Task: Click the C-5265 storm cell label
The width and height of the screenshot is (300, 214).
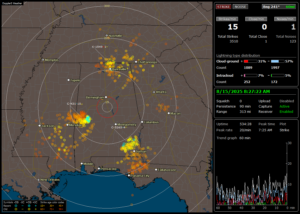Action: (118, 127)
